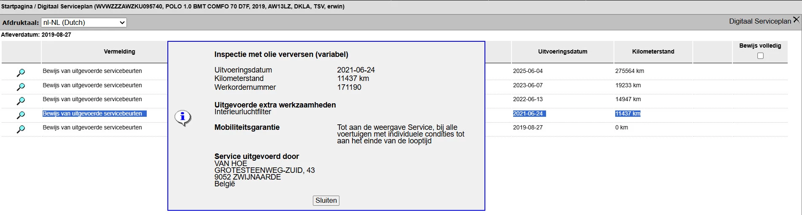The image size is (802, 215).
Task: Click the Digitaal Serviceplan title label at right
Action: 760,21
